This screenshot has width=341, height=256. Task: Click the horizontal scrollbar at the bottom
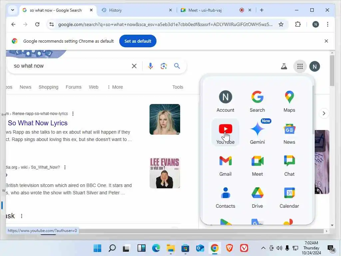pyautogui.click(x=201, y=231)
